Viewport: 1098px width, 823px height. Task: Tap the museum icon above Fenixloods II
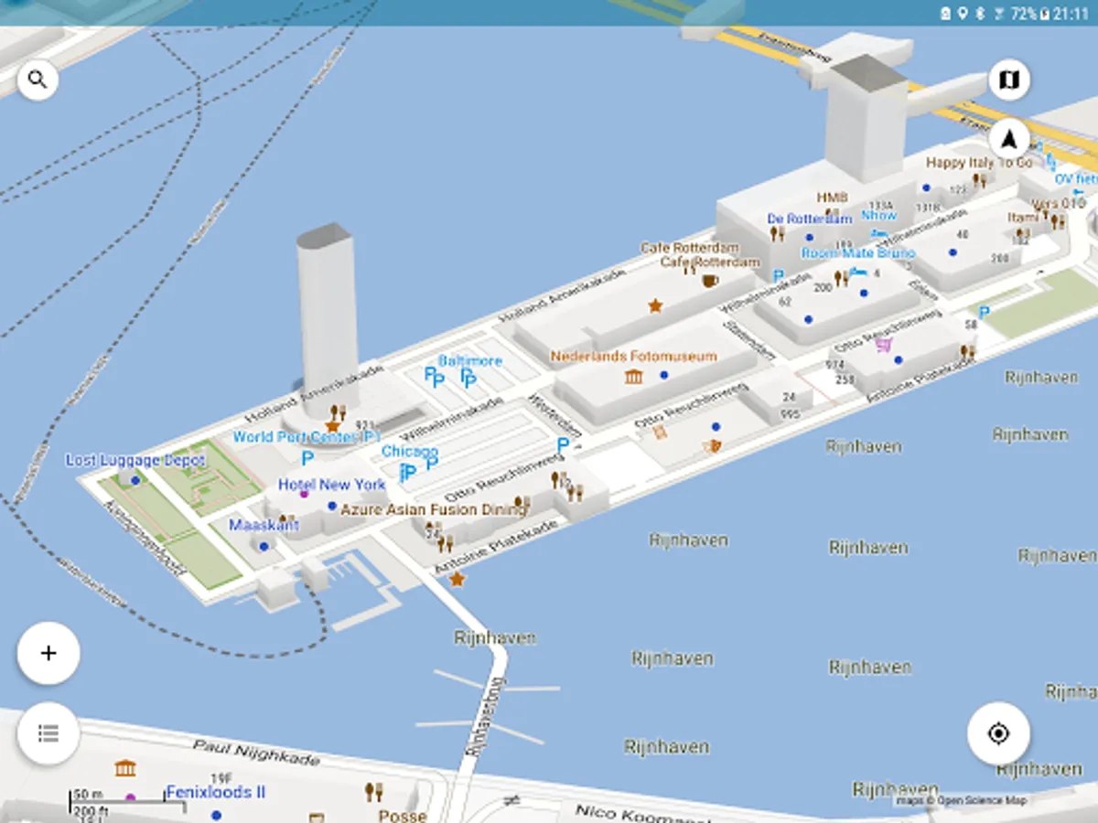(x=125, y=766)
